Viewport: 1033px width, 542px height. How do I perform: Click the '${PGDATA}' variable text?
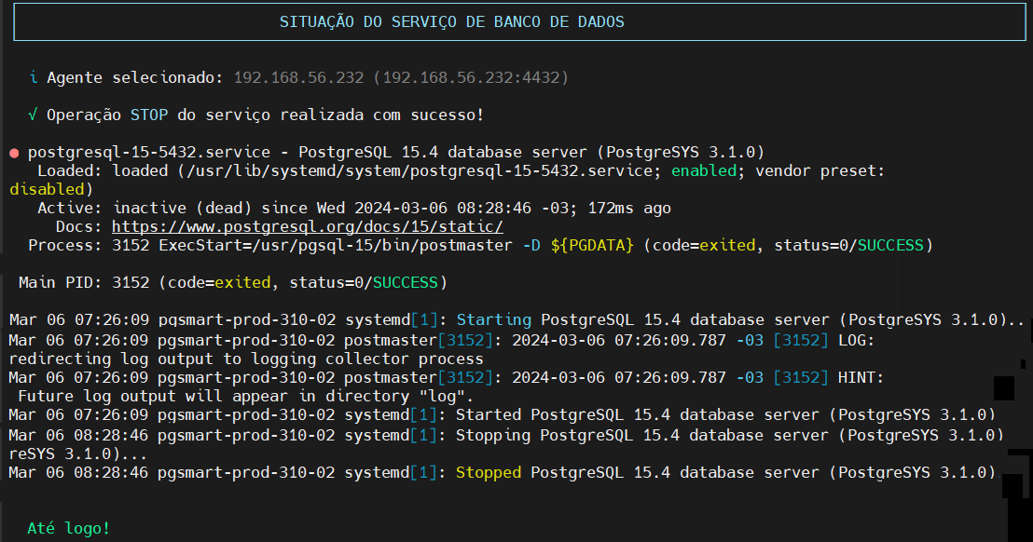click(592, 245)
